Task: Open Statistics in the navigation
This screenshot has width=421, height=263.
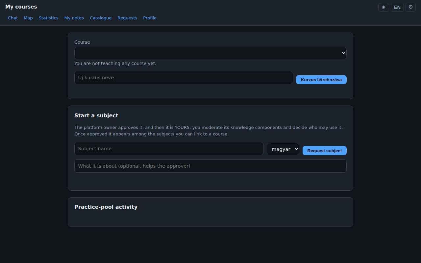Action: [x=48, y=18]
